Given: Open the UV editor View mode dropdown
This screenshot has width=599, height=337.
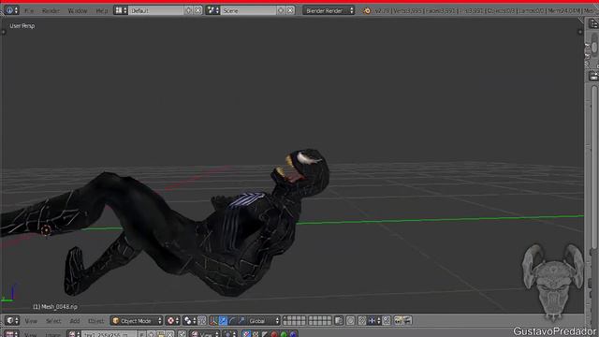Looking at the screenshot, I should [204, 334].
